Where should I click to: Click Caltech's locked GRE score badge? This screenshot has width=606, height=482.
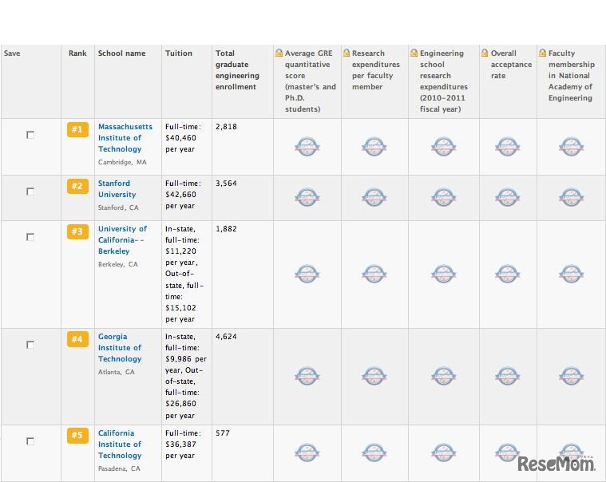[307, 452]
